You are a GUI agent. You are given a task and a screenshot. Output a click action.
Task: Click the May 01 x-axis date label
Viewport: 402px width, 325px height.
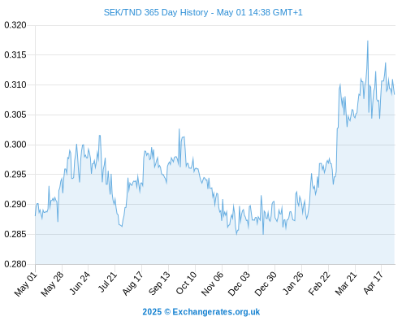26,284
